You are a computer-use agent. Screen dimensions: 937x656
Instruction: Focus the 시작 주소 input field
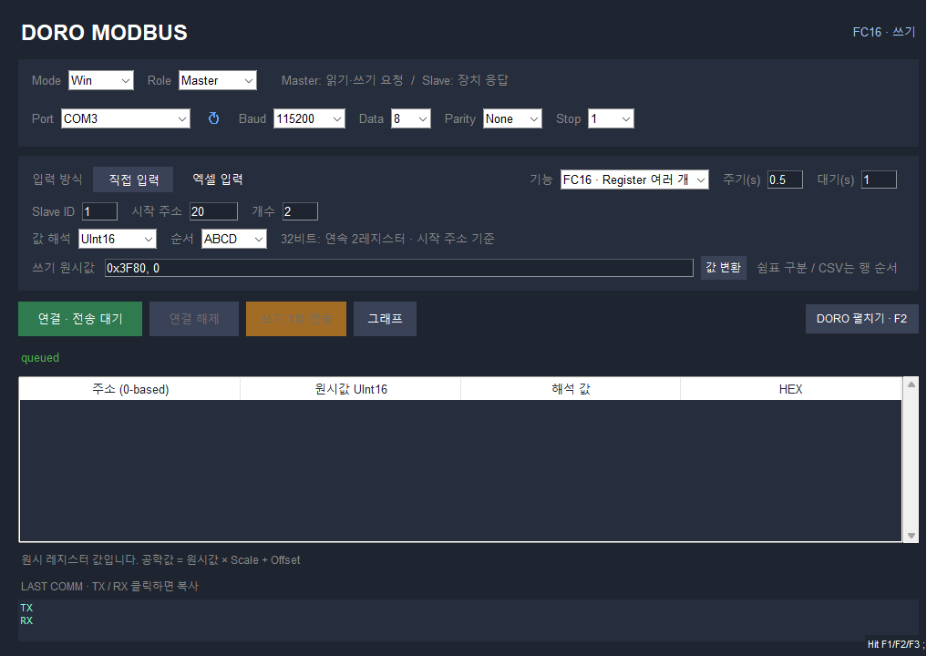coord(213,211)
